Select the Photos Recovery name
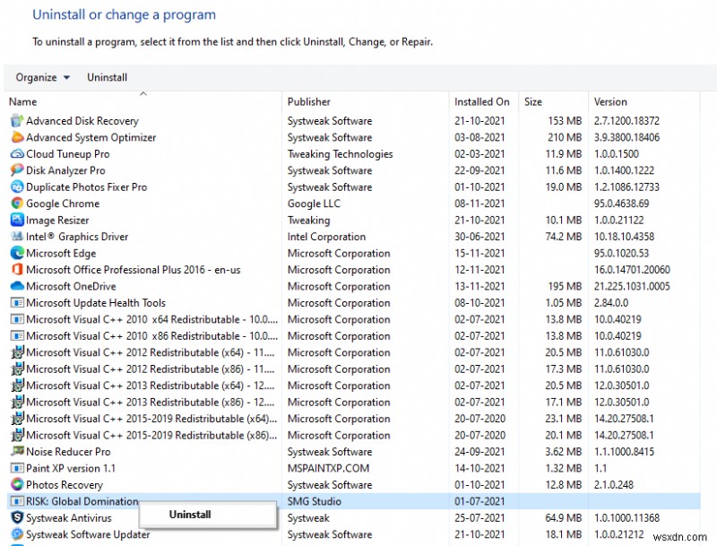 (65, 485)
